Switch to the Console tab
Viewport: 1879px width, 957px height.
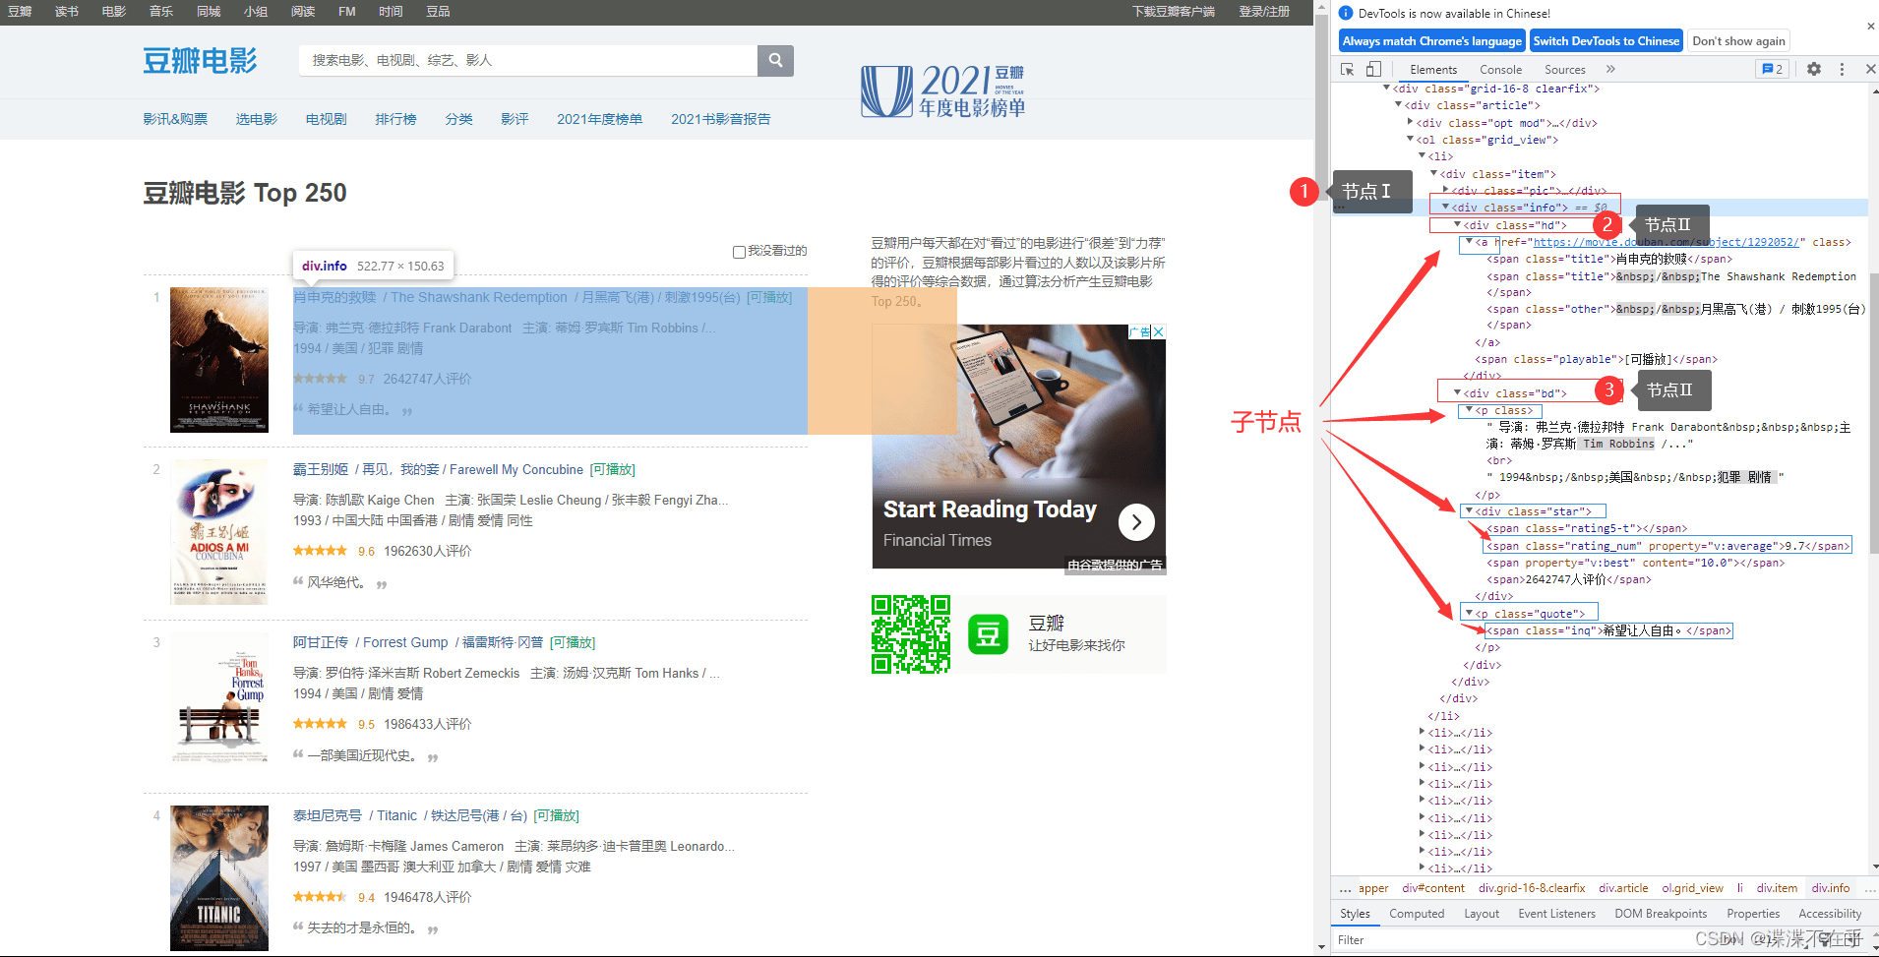pos(1500,70)
